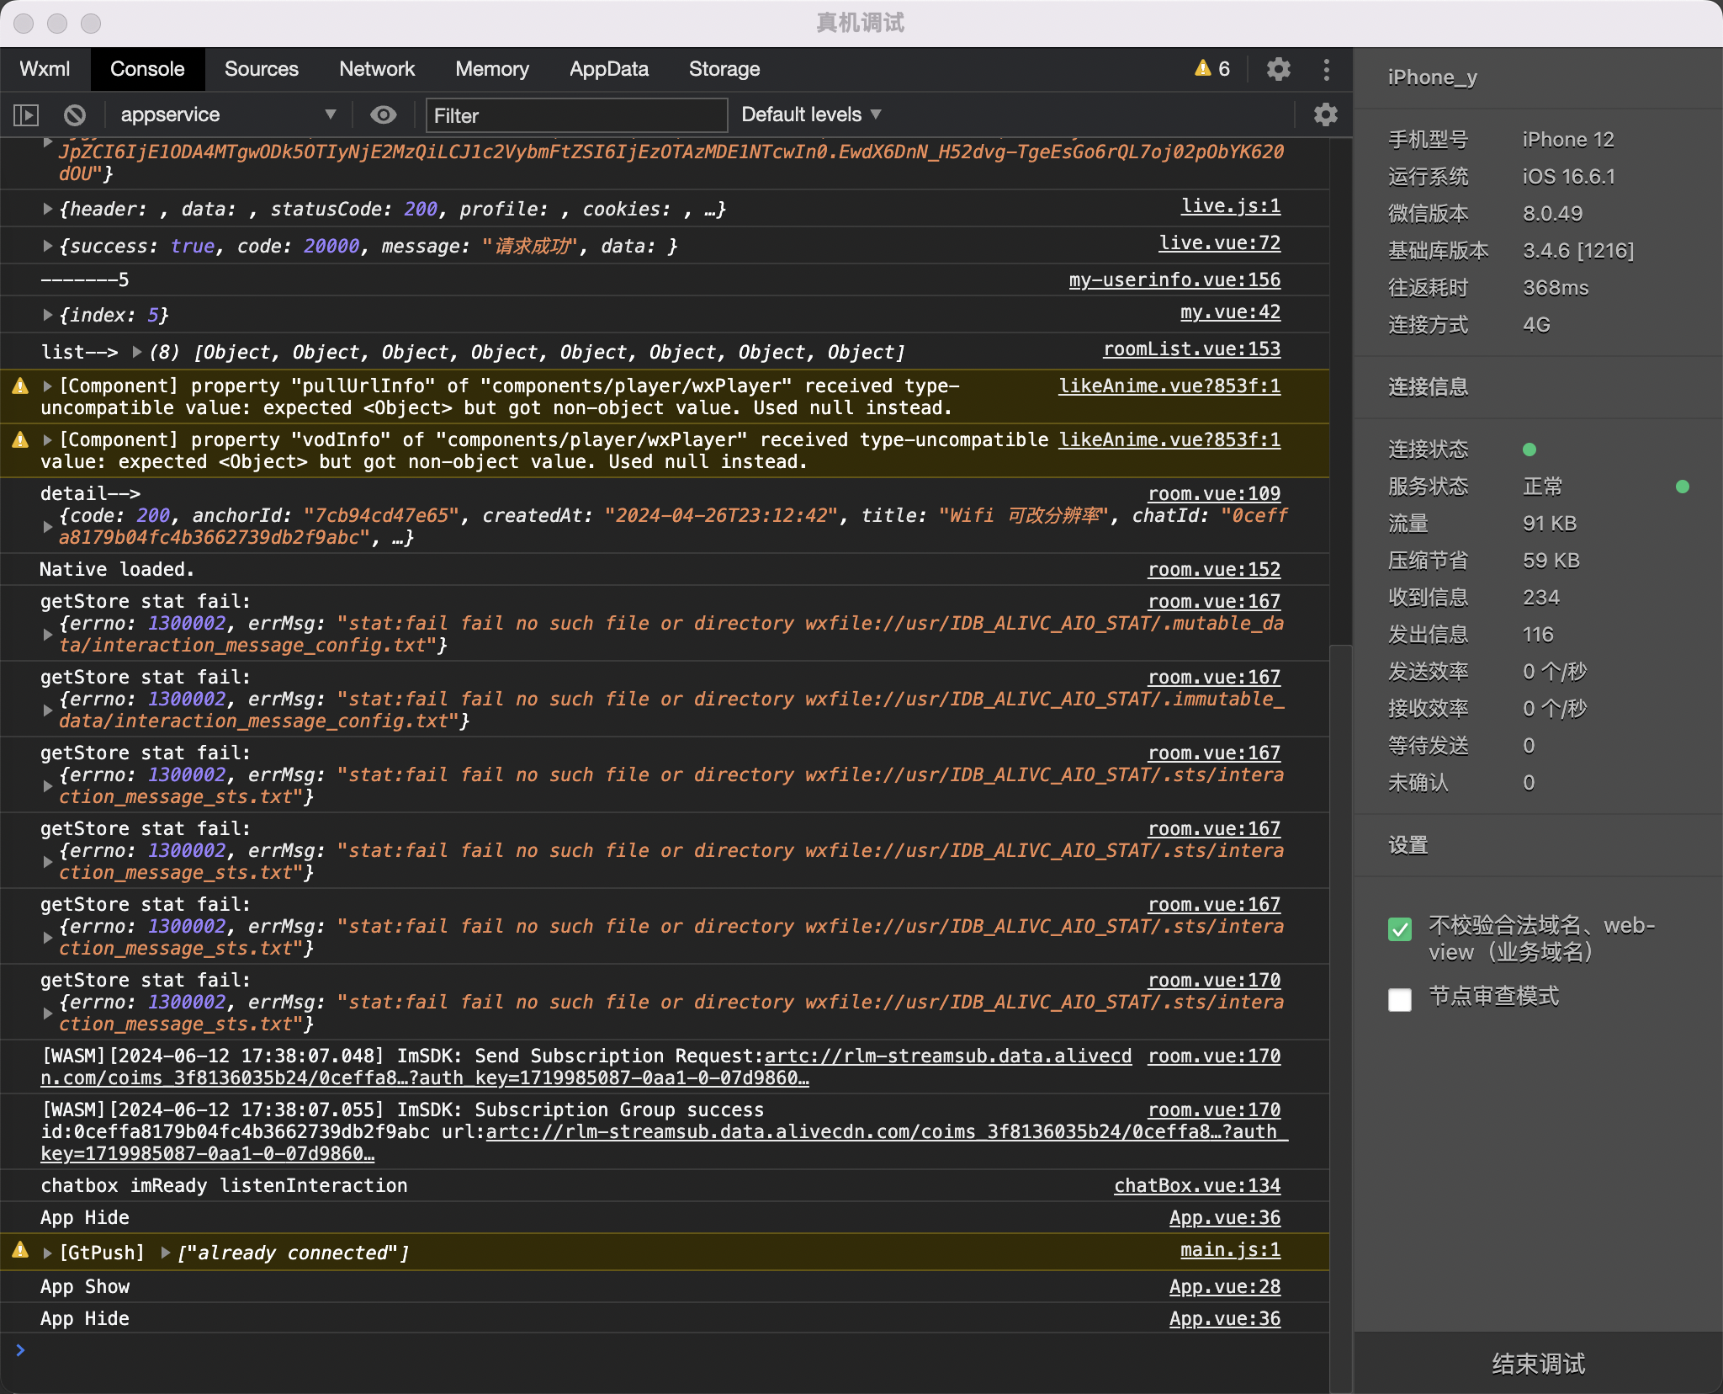This screenshot has width=1723, height=1394.
Task: Click the iPhone 12 model value
Action: coord(1568,140)
